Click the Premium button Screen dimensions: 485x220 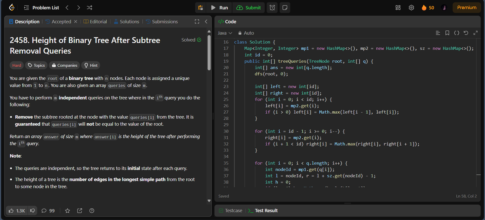pyautogui.click(x=467, y=8)
